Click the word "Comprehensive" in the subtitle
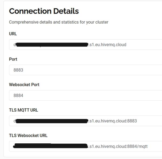162x159 pixels. coord(23,22)
